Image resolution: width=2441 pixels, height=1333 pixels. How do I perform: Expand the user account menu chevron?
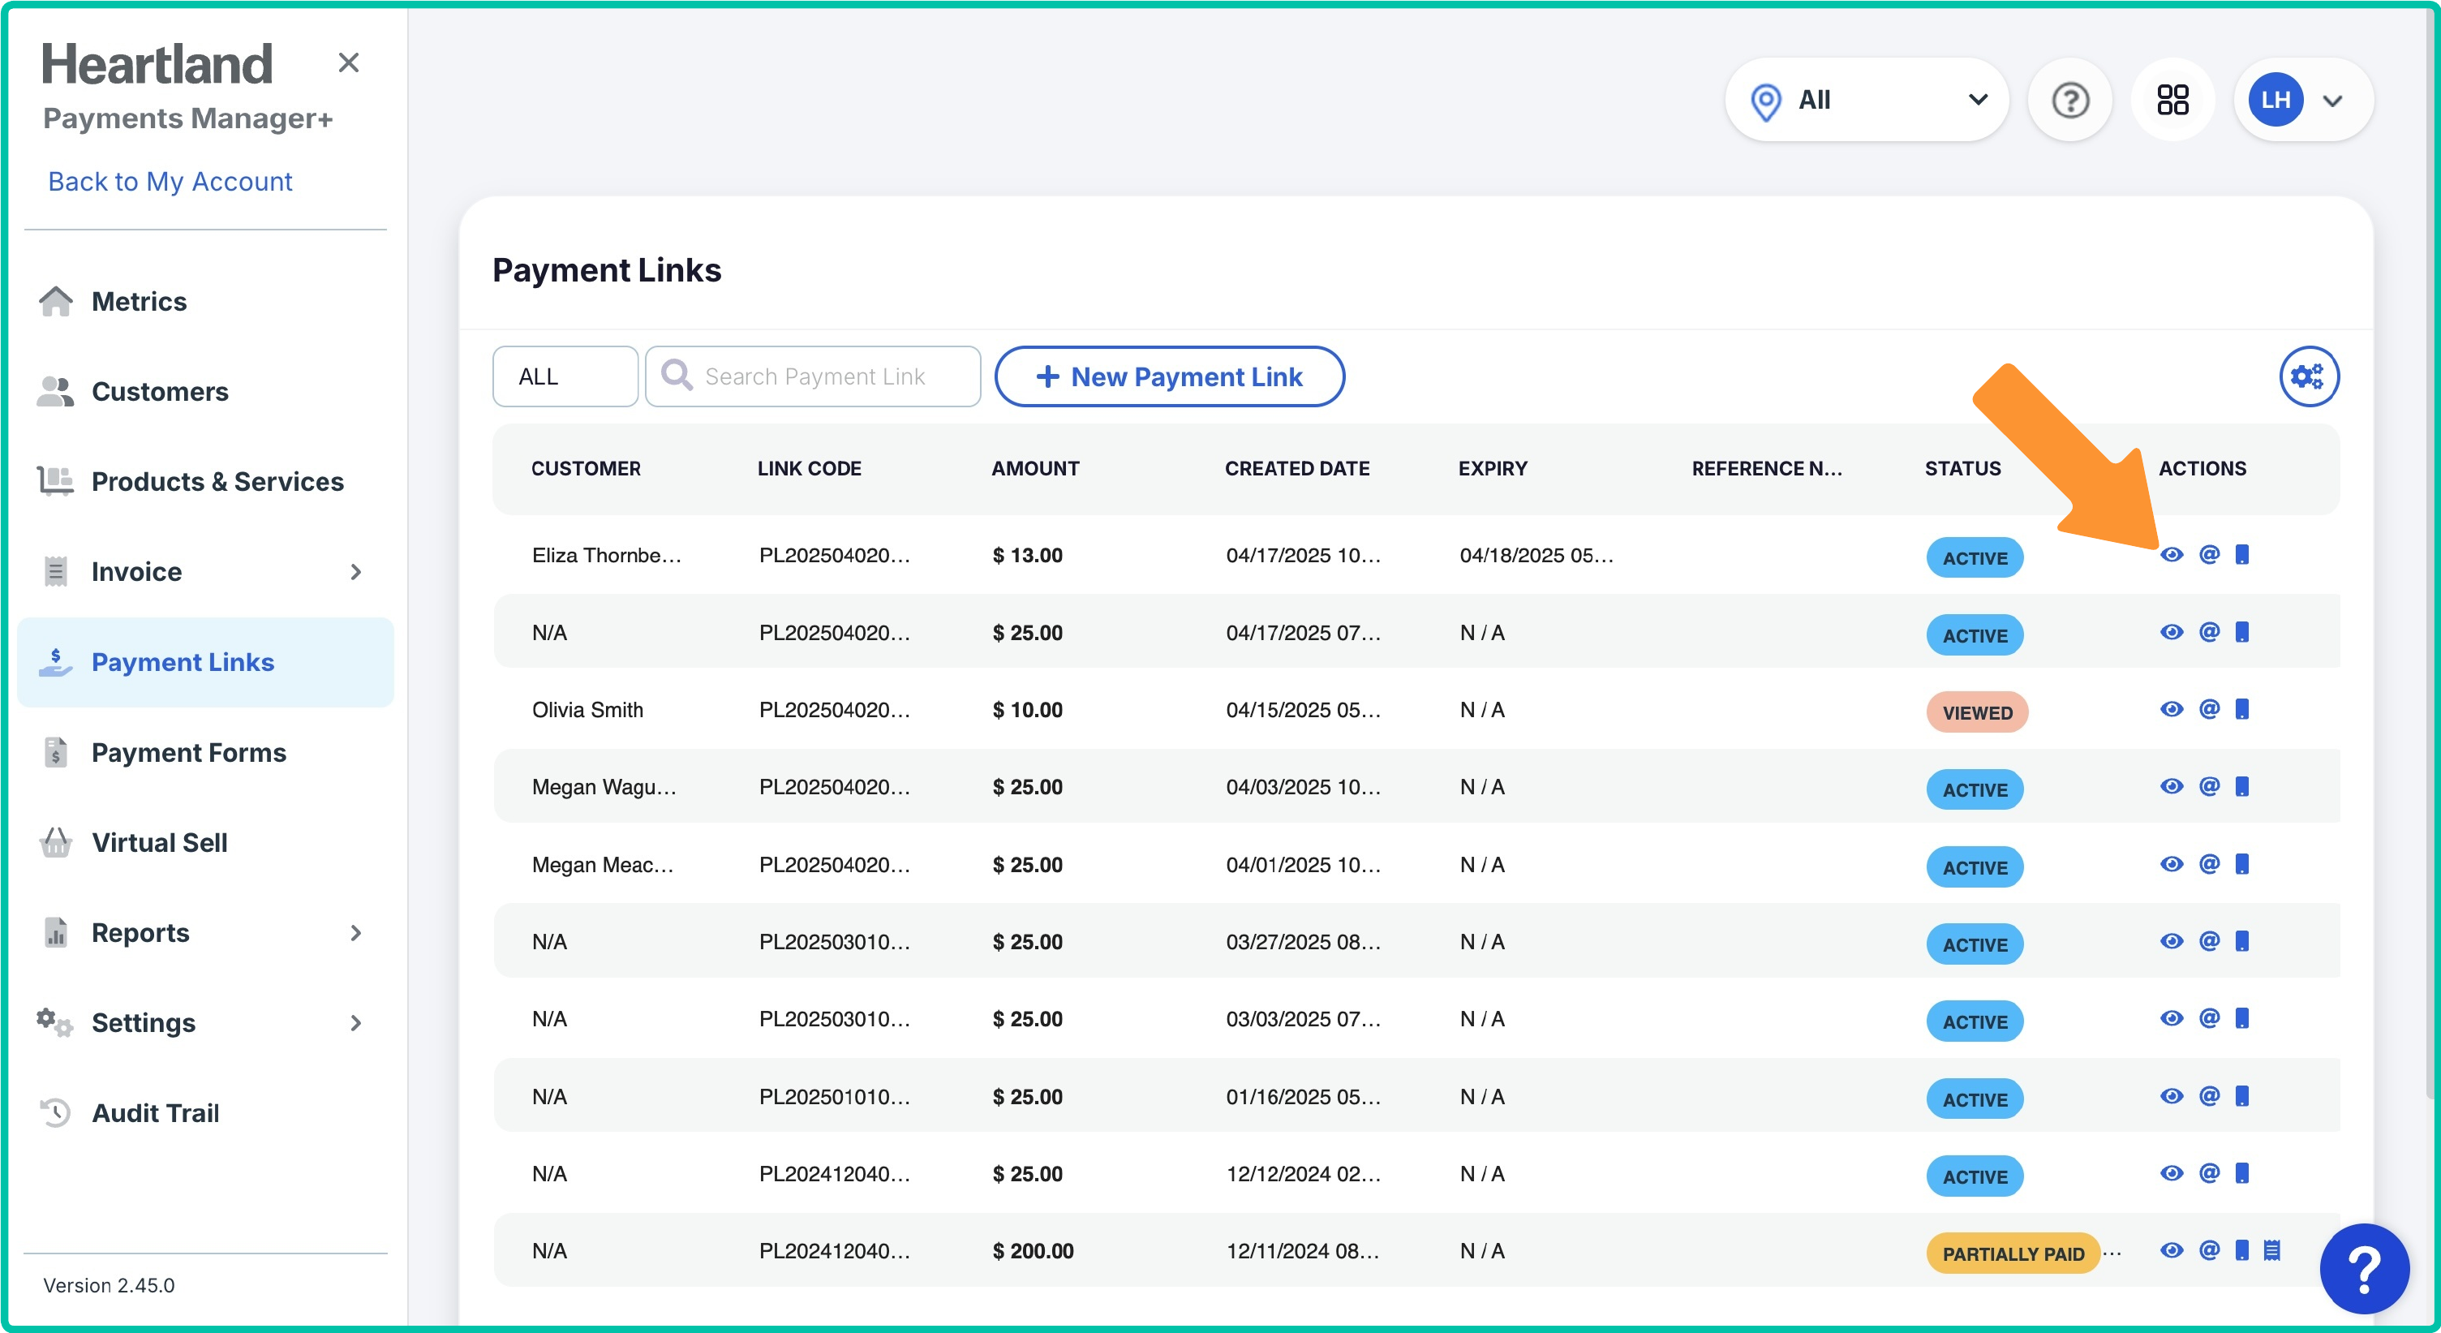(2333, 101)
